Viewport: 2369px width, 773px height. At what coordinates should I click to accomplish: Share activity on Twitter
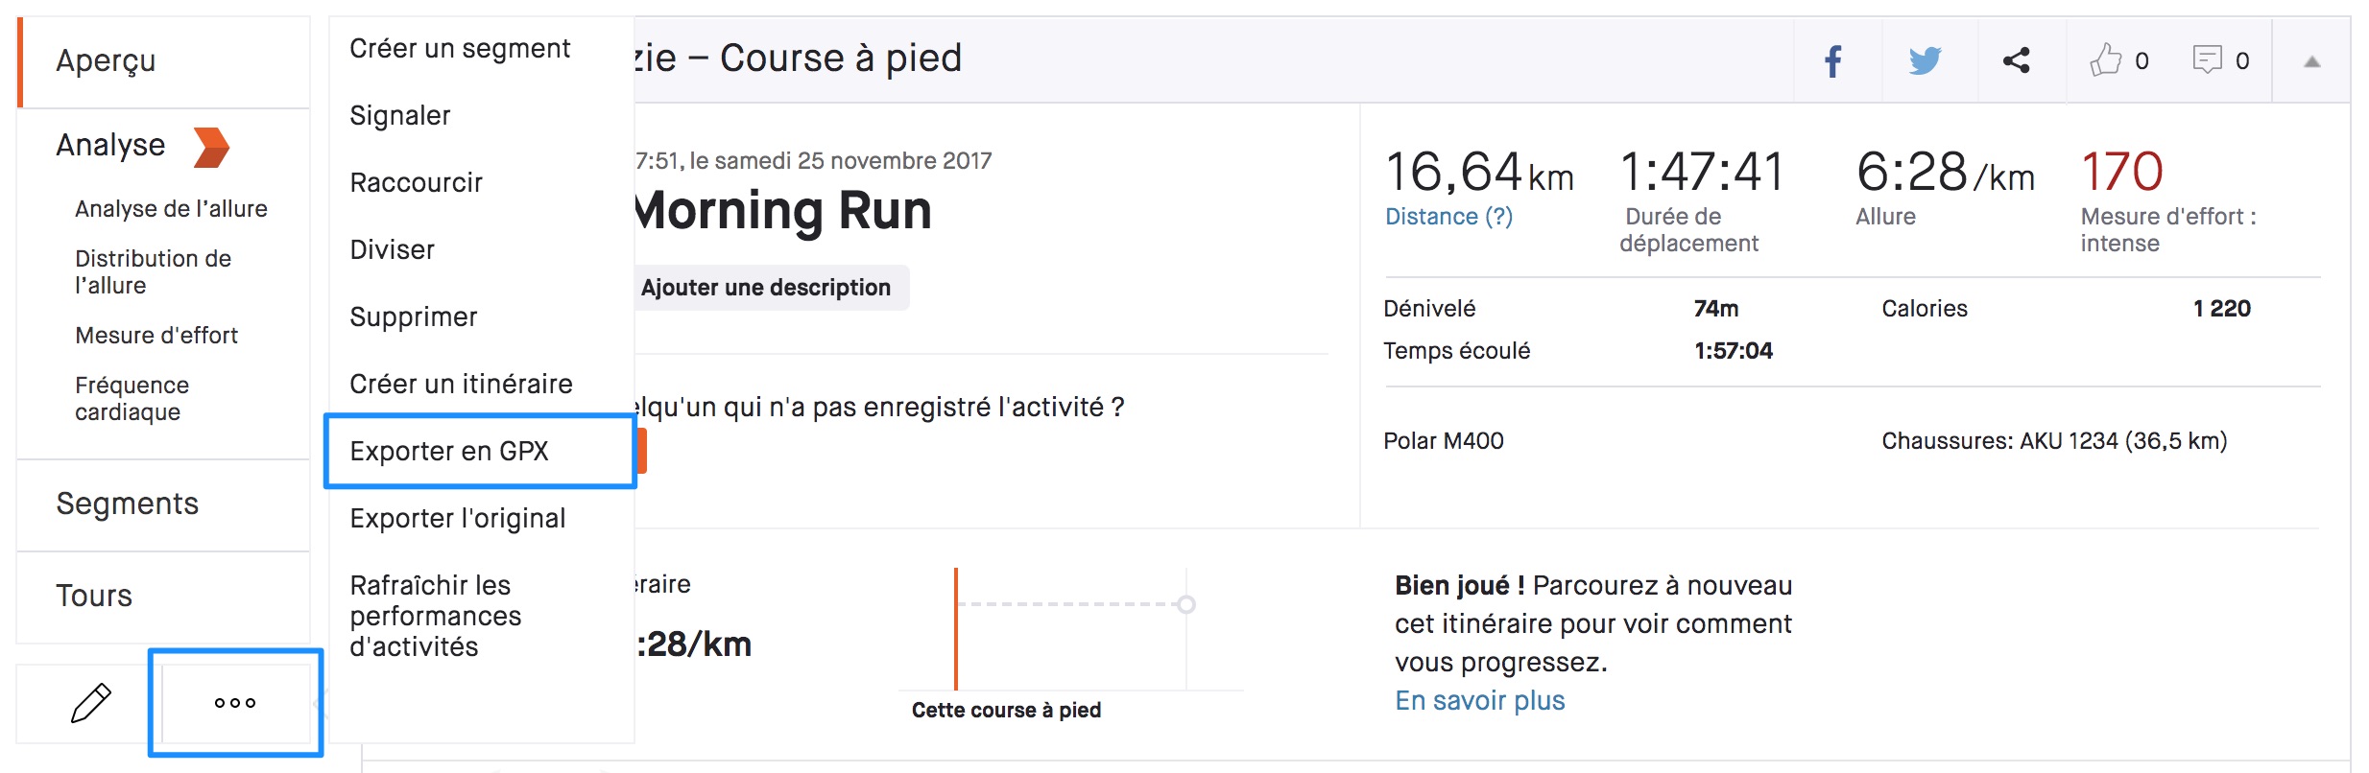1925,61
